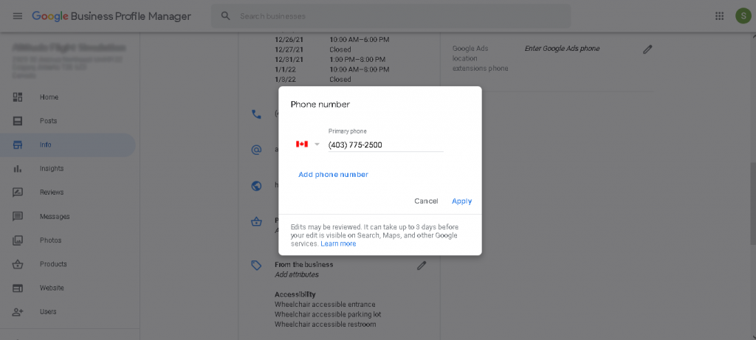Click the green account avatar

tap(742, 16)
